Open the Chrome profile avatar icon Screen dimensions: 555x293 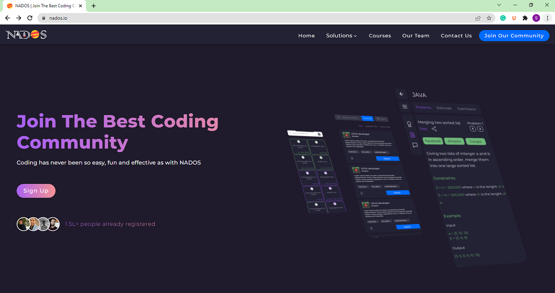tap(536, 18)
